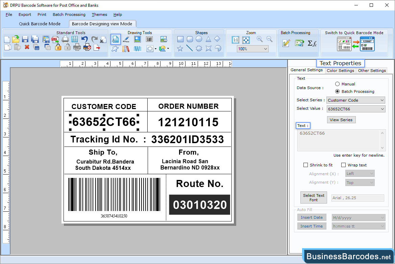Open the Select Series dropdown
395x264 pixels.
tap(356, 100)
